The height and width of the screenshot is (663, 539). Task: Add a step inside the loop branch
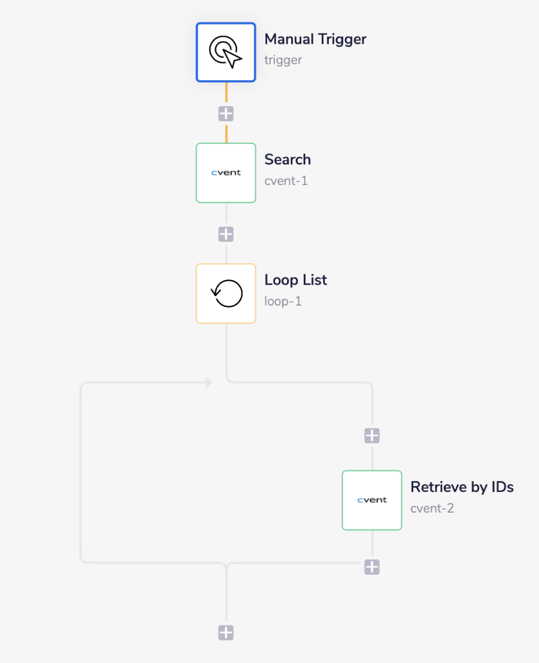pos(372,435)
